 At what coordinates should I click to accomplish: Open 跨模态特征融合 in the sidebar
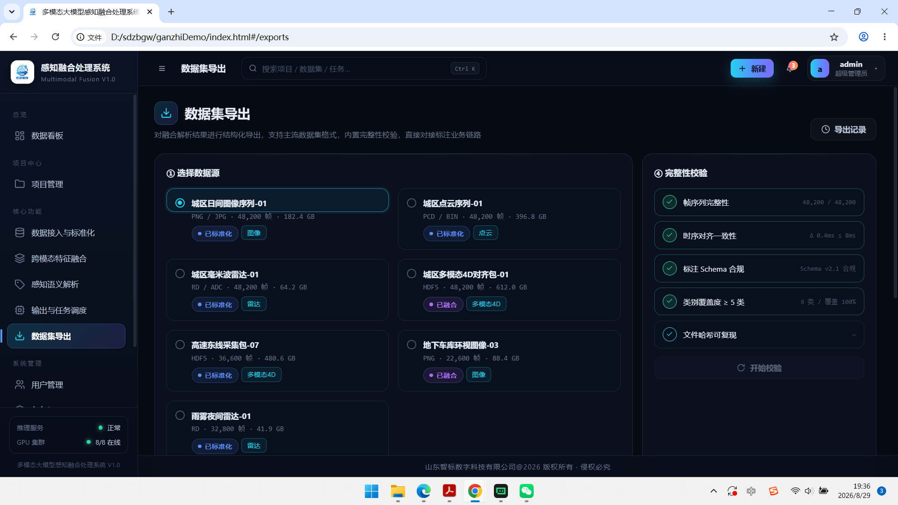(x=66, y=258)
